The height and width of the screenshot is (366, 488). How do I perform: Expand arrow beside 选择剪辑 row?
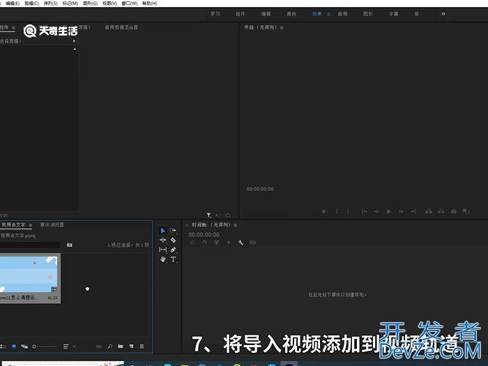[74, 41]
